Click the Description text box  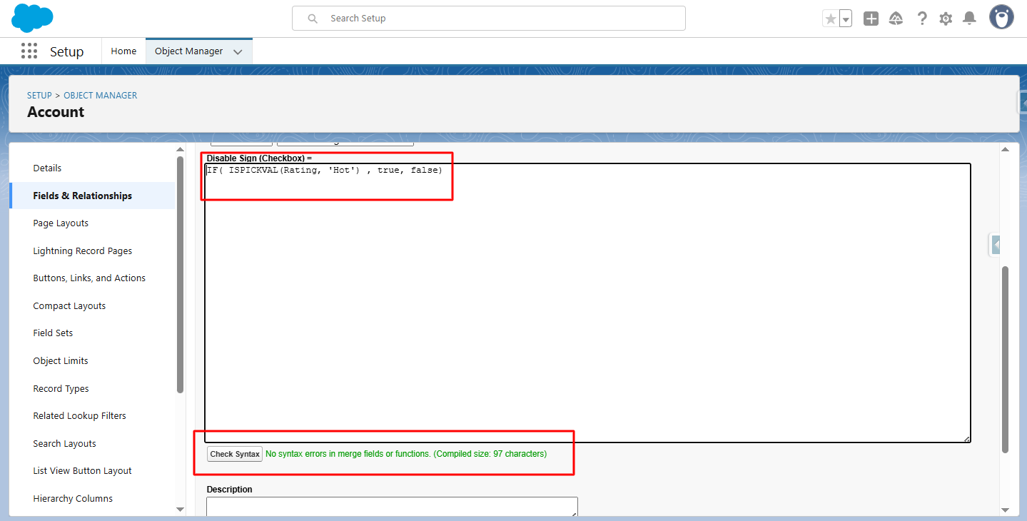pos(392,506)
